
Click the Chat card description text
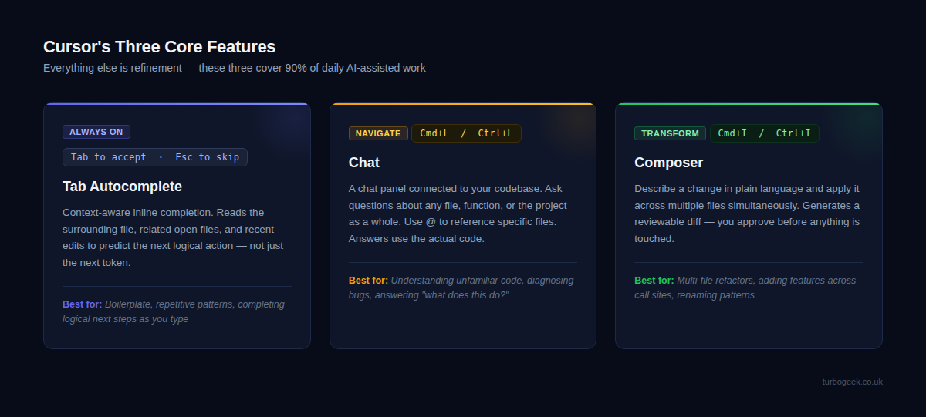[459, 214]
